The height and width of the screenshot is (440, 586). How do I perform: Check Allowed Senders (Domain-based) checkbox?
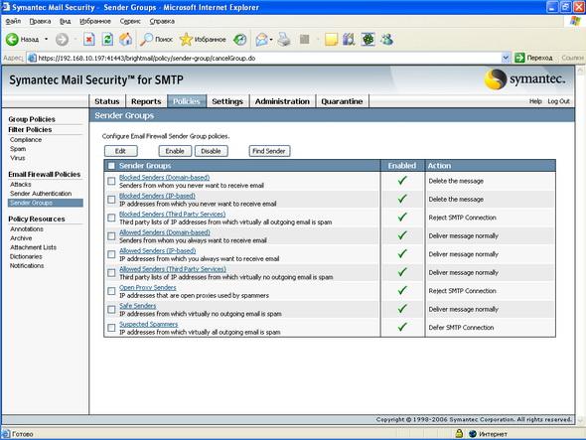click(111, 236)
